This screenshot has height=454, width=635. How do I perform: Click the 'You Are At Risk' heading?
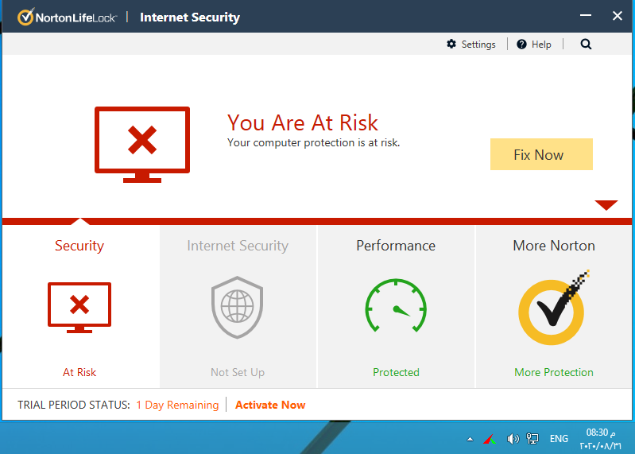tap(303, 122)
